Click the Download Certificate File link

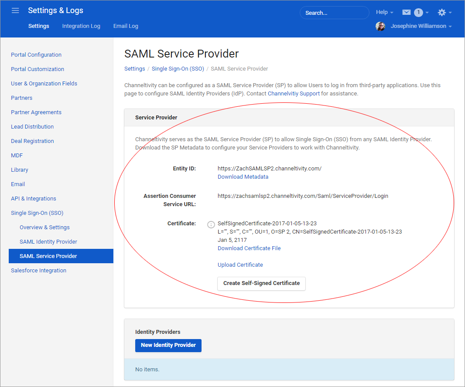tap(249, 248)
